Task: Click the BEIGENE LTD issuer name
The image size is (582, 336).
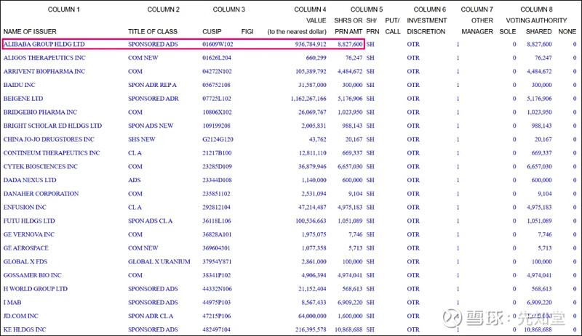Action: (23, 99)
